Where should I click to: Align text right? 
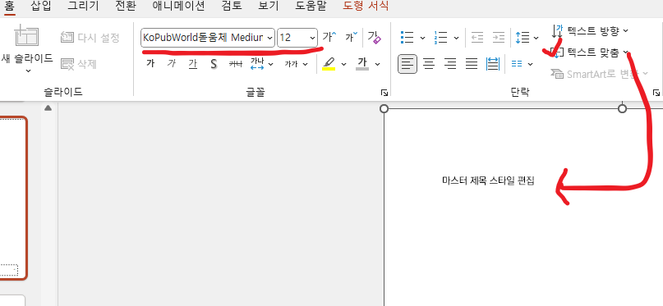tap(451, 64)
